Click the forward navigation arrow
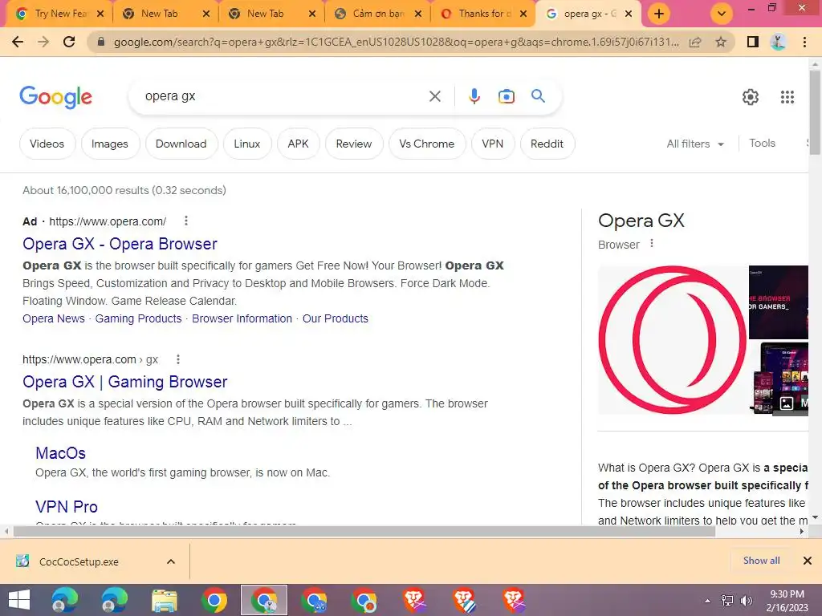822x616 pixels. pos(43,42)
